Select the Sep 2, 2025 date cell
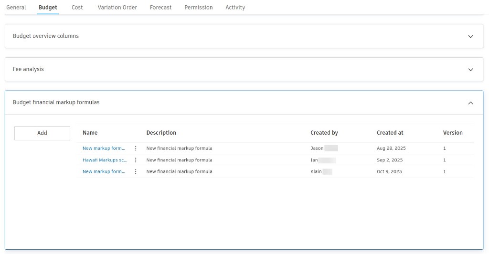The image size is (489, 254). click(390, 160)
